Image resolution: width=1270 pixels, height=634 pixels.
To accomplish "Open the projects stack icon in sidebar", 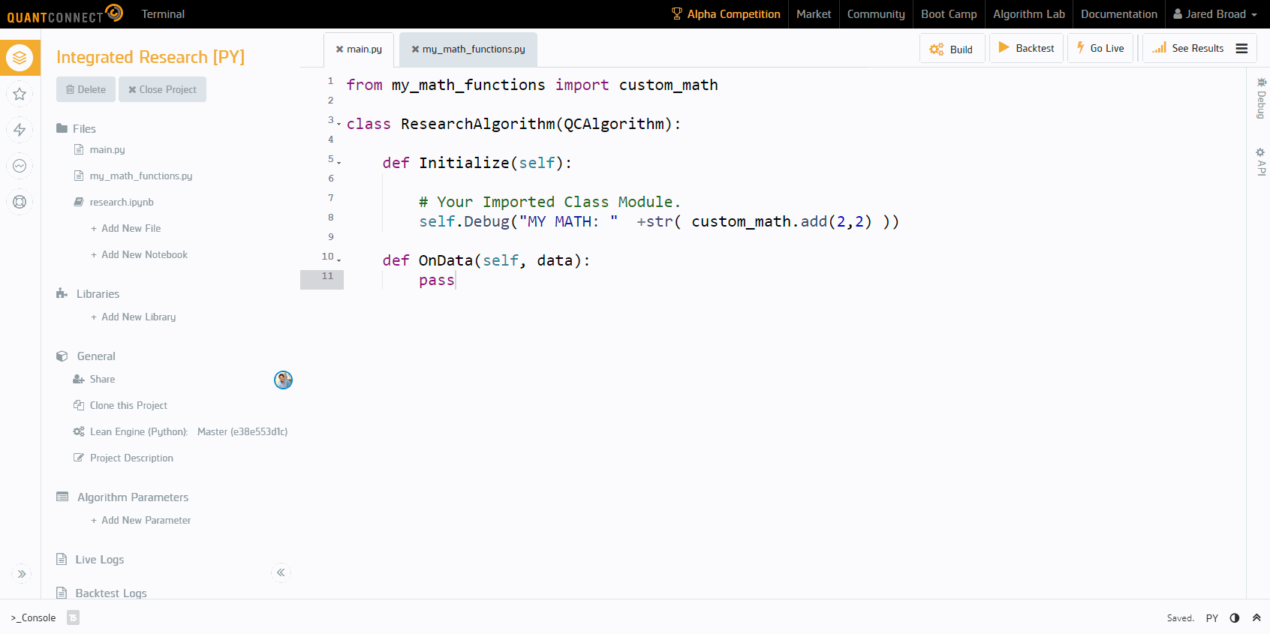I will 20,57.
